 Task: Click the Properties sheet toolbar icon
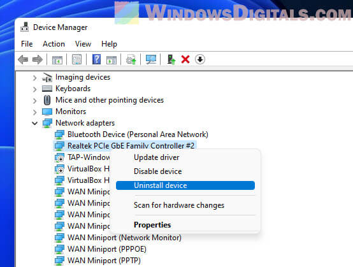tap(76, 60)
